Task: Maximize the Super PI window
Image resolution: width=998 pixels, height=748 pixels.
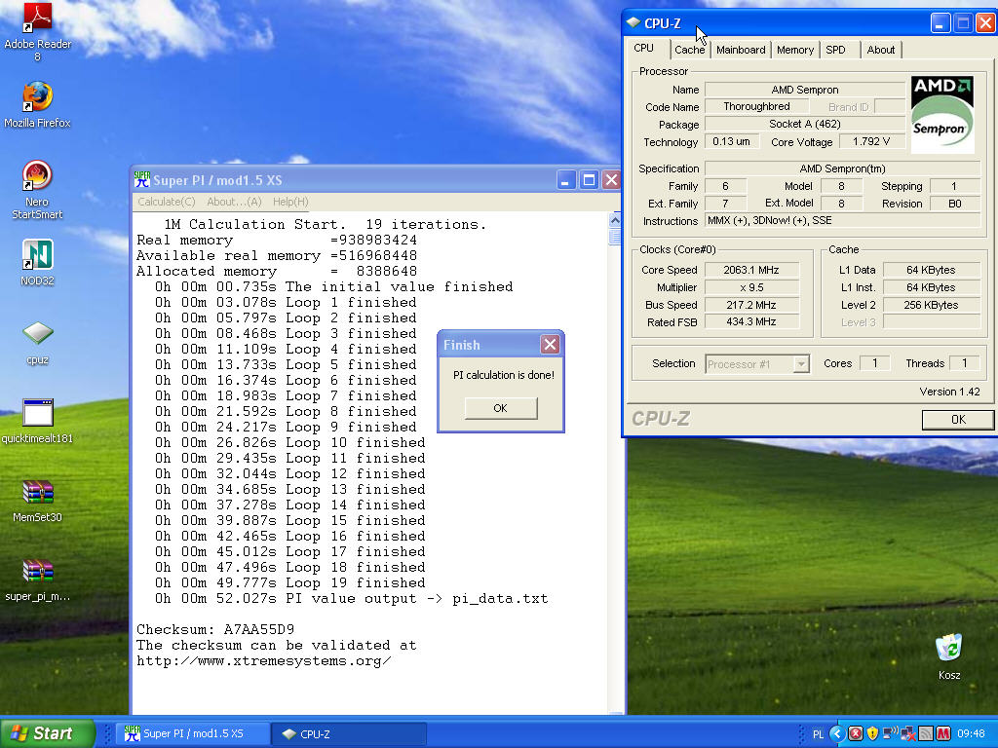Action: click(x=589, y=180)
